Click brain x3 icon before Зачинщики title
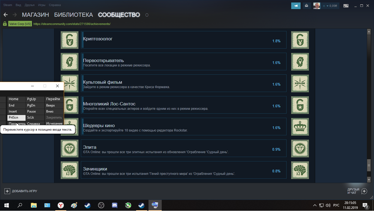Screen dimensions: 374x213 coord(70,170)
